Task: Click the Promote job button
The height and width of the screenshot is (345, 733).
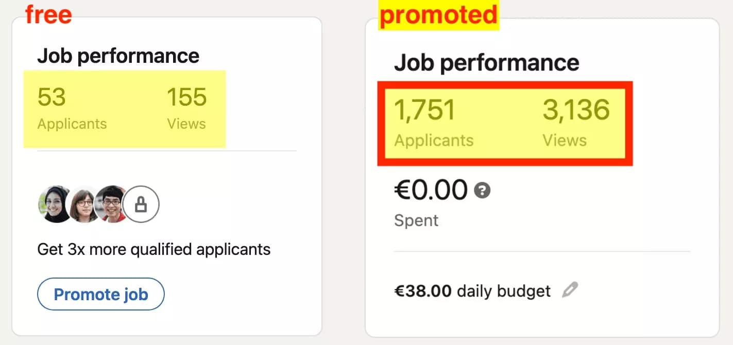Action: [100, 294]
